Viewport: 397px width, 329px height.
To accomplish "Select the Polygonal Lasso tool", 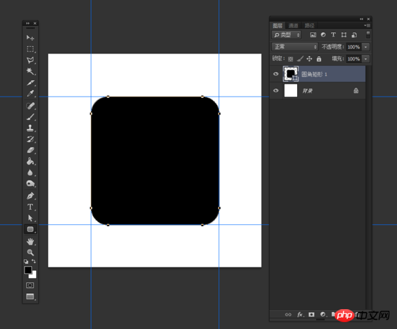I will tap(30, 60).
